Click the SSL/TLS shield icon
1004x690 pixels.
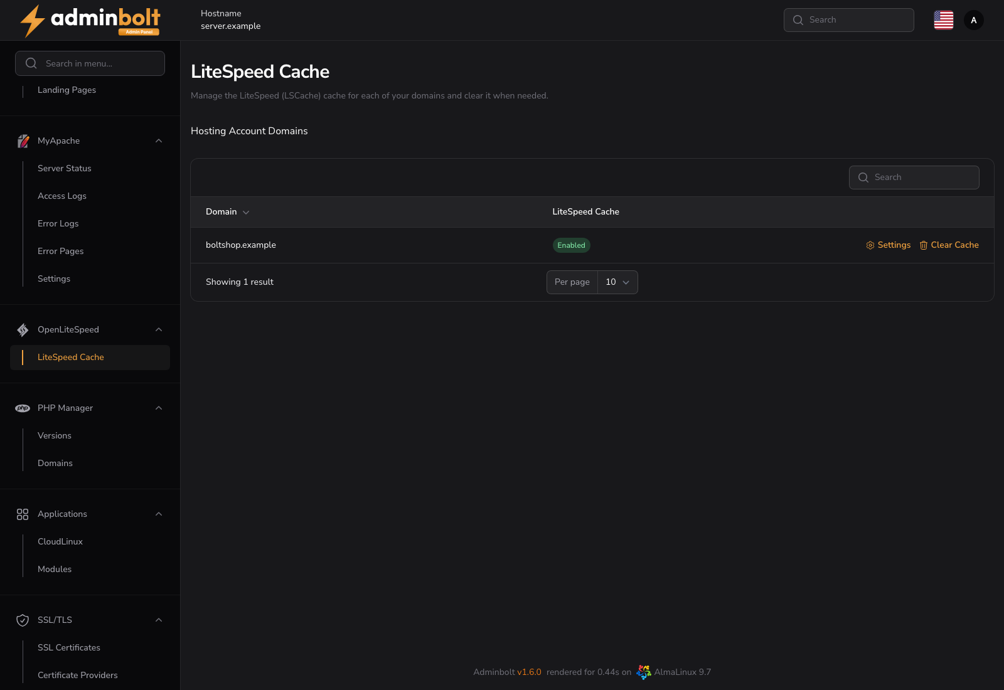pyautogui.click(x=23, y=620)
